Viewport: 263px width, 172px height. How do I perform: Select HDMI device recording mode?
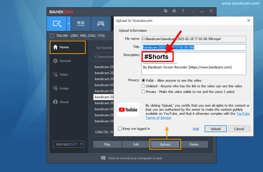81,24
